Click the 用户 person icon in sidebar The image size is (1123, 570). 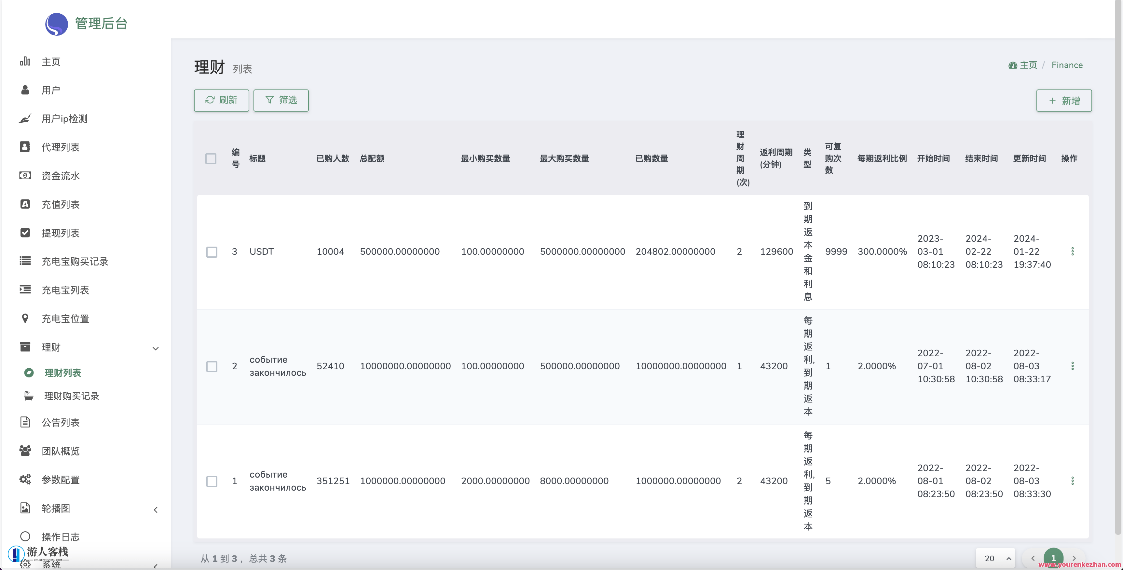(x=25, y=90)
